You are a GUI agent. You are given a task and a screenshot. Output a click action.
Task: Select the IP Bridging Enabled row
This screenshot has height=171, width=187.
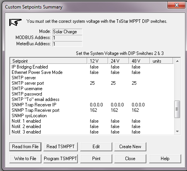[92, 67]
